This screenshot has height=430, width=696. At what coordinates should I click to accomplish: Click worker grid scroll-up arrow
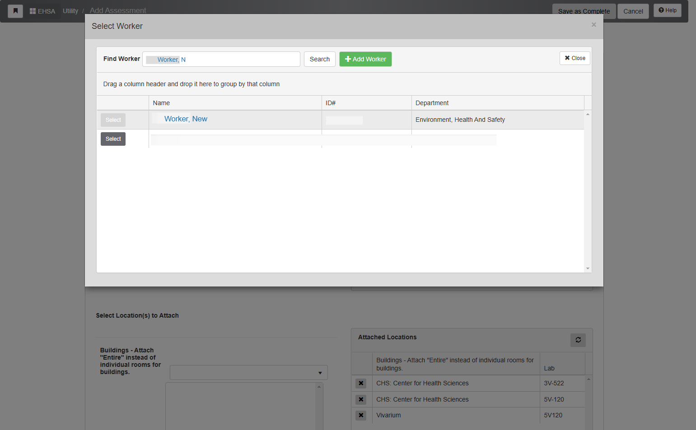[588, 114]
